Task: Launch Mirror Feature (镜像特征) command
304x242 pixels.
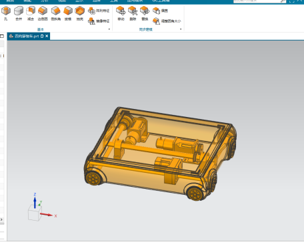Action: point(99,21)
